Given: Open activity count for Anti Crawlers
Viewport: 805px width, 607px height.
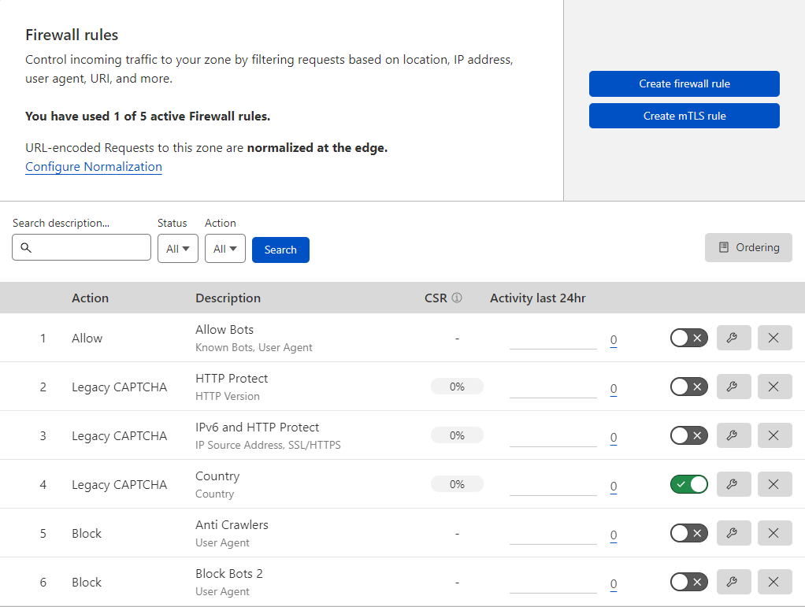Looking at the screenshot, I should (x=614, y=535).
